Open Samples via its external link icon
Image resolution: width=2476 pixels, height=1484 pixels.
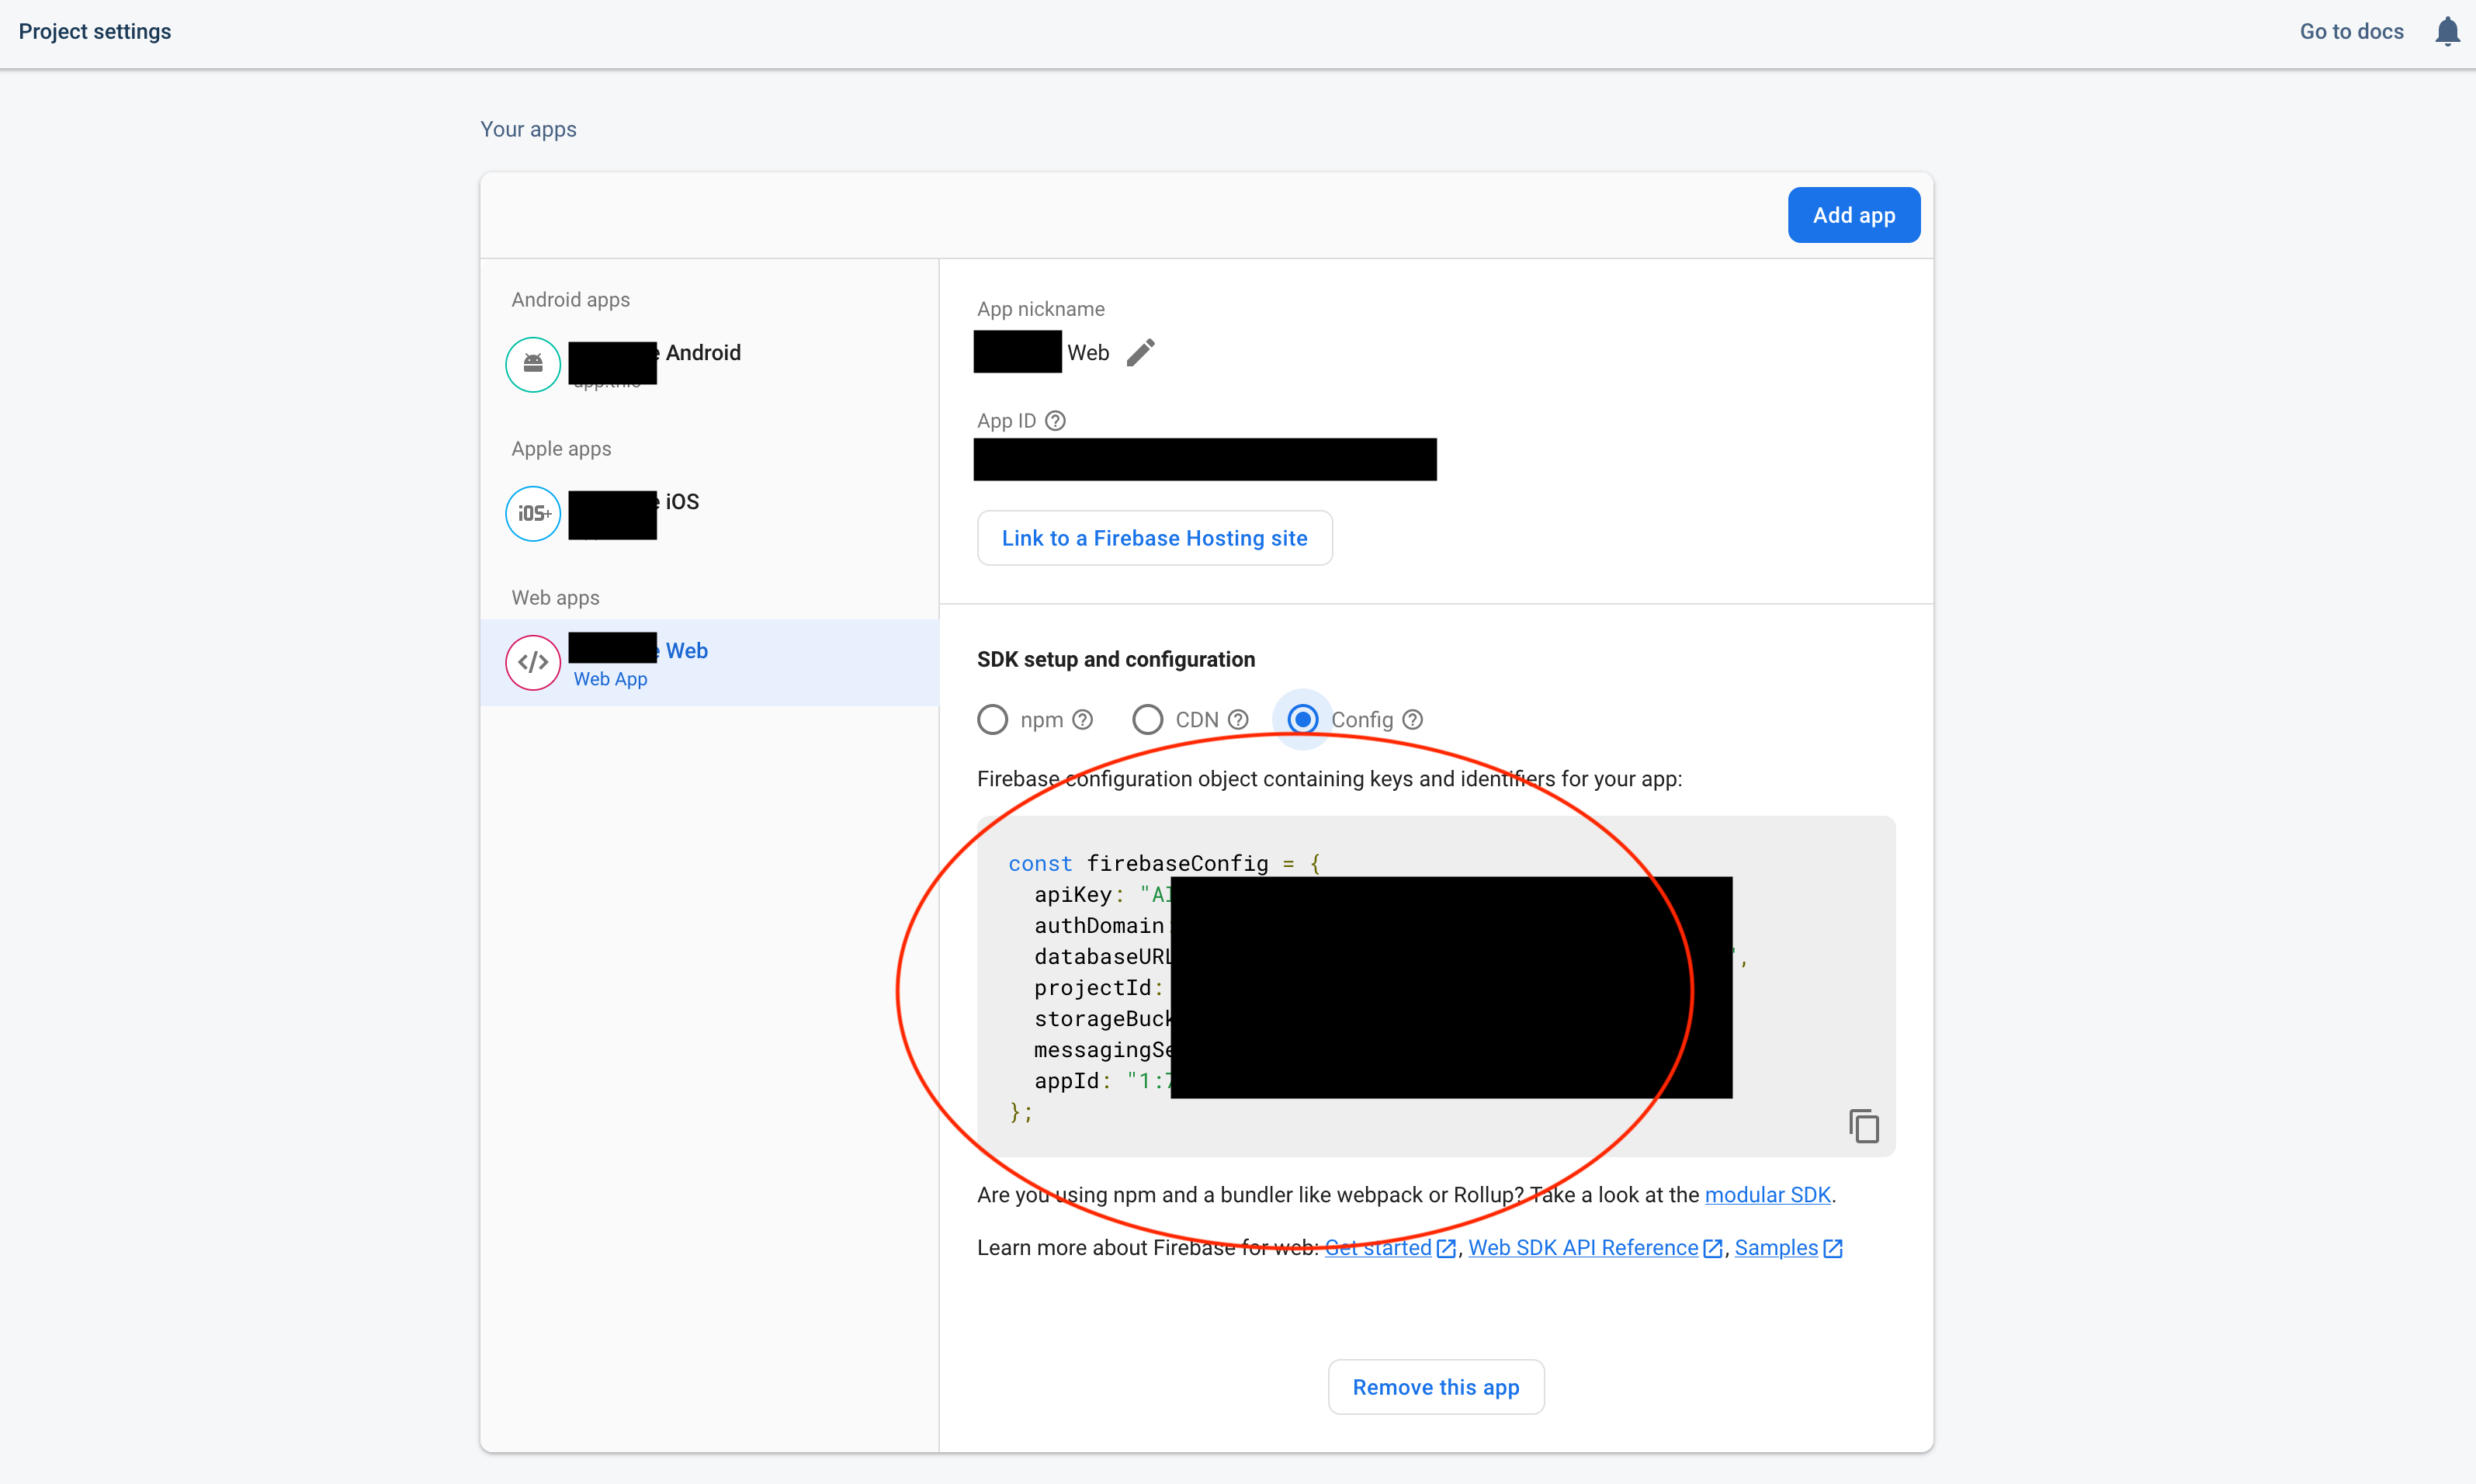tap(1832, 1248)
